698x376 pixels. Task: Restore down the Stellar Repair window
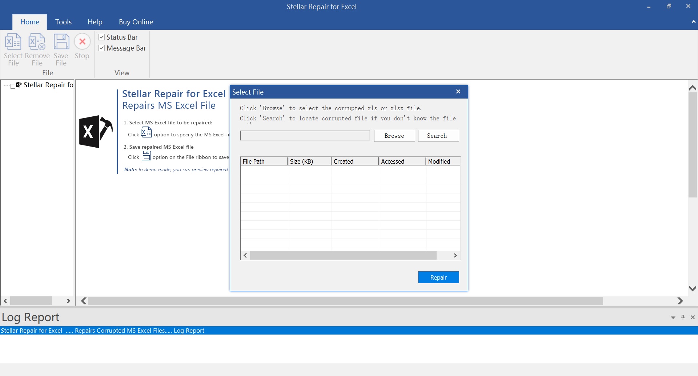(669, 7)
